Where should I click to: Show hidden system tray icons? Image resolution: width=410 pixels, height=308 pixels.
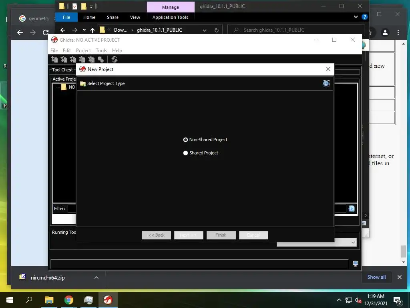pos(339,300)
